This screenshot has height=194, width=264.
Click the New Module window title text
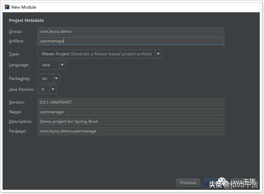tap(24, 7)
